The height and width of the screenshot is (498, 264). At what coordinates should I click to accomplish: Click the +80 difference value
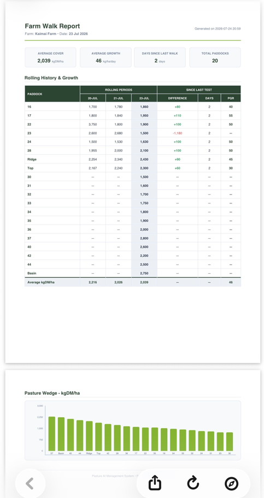pyautogui.click(x=177, y=107)
